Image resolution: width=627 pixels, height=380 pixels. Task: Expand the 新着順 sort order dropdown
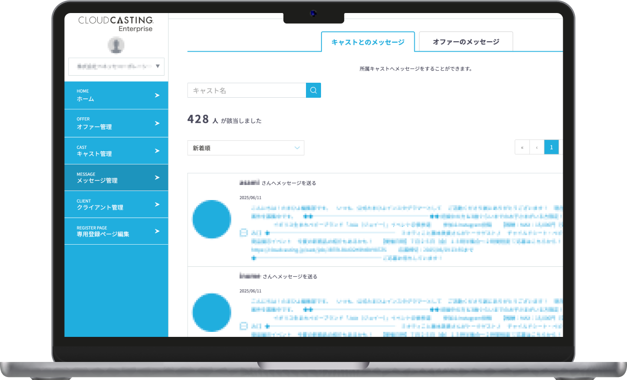point(245,148)
